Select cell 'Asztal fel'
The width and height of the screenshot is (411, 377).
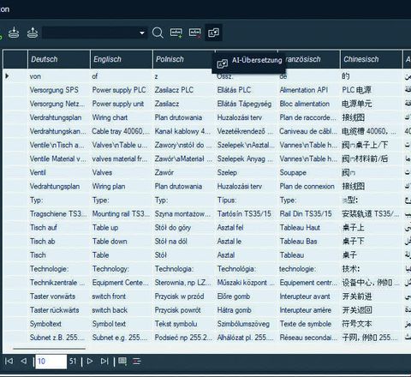247,227
